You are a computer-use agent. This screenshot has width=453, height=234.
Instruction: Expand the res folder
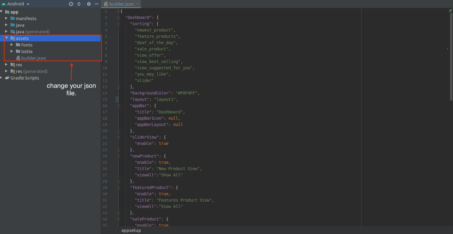click(6, 64)
